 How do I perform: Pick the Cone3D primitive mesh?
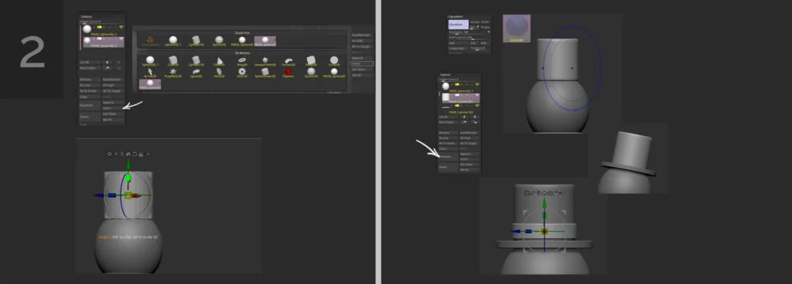tap(219, 62)
